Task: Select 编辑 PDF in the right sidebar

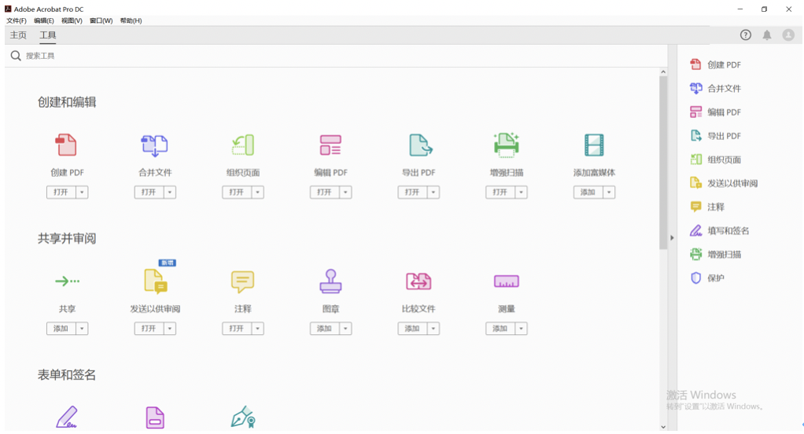Action: (x=716, y=112)
